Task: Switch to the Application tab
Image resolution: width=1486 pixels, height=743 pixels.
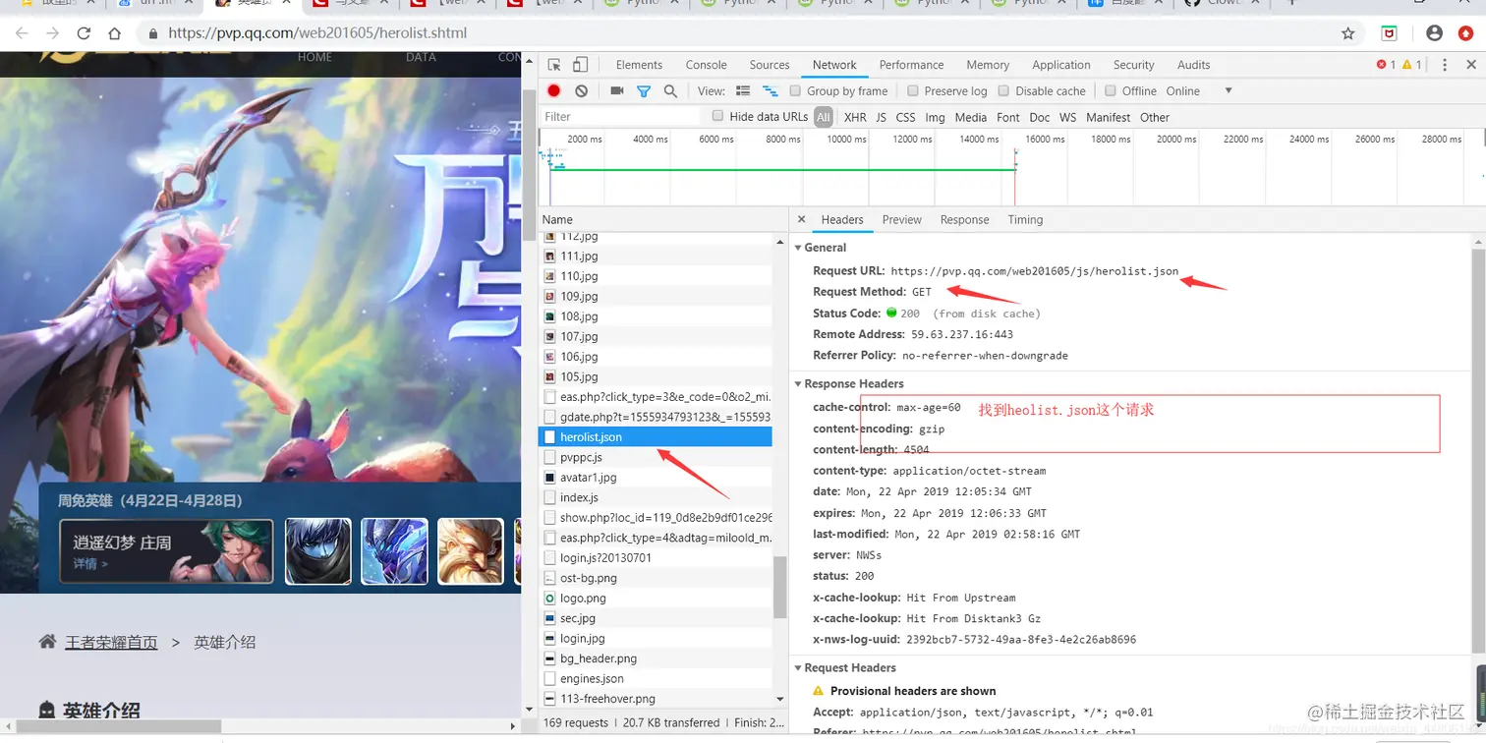Action: 1060,65
